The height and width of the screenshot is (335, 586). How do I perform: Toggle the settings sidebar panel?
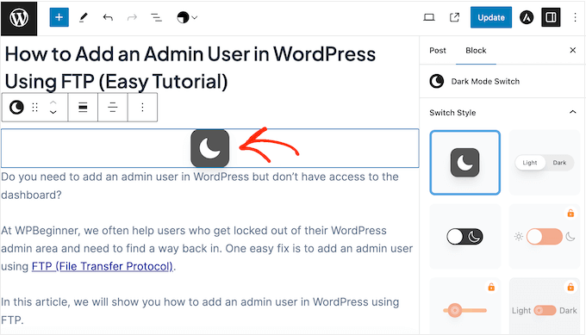click(x=551, y=17)
